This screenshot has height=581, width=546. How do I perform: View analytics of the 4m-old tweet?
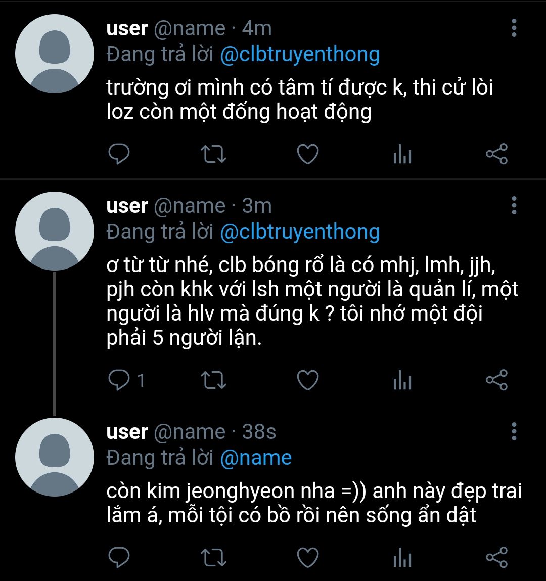pyautogui.click(x=402, y=155)
